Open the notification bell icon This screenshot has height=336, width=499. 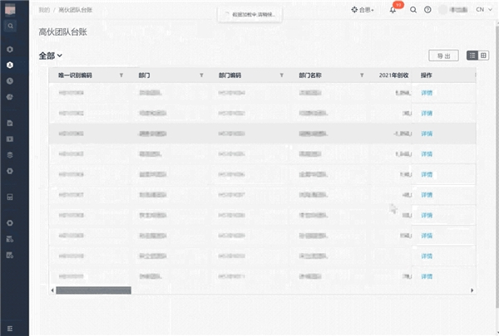(393, 10)
